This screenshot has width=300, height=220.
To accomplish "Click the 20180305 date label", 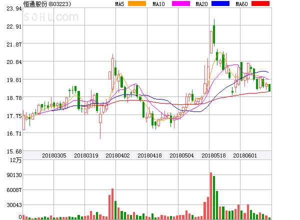I will click(x=54, y=155).
